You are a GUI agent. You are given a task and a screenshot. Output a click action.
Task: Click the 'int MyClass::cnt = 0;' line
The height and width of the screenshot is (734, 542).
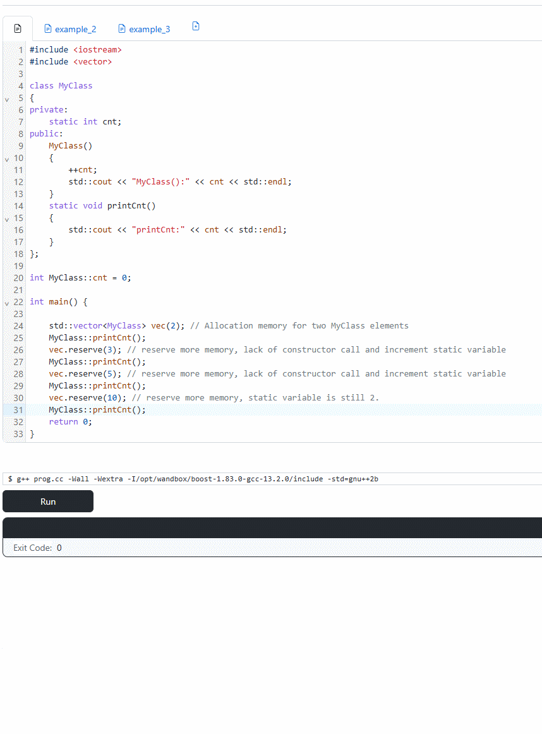pyautogui.click(x=80, y=278)
